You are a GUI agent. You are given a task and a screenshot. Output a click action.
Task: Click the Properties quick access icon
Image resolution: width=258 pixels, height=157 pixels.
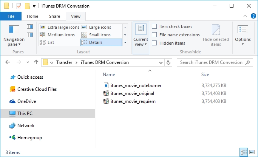(x=19, y=6)
